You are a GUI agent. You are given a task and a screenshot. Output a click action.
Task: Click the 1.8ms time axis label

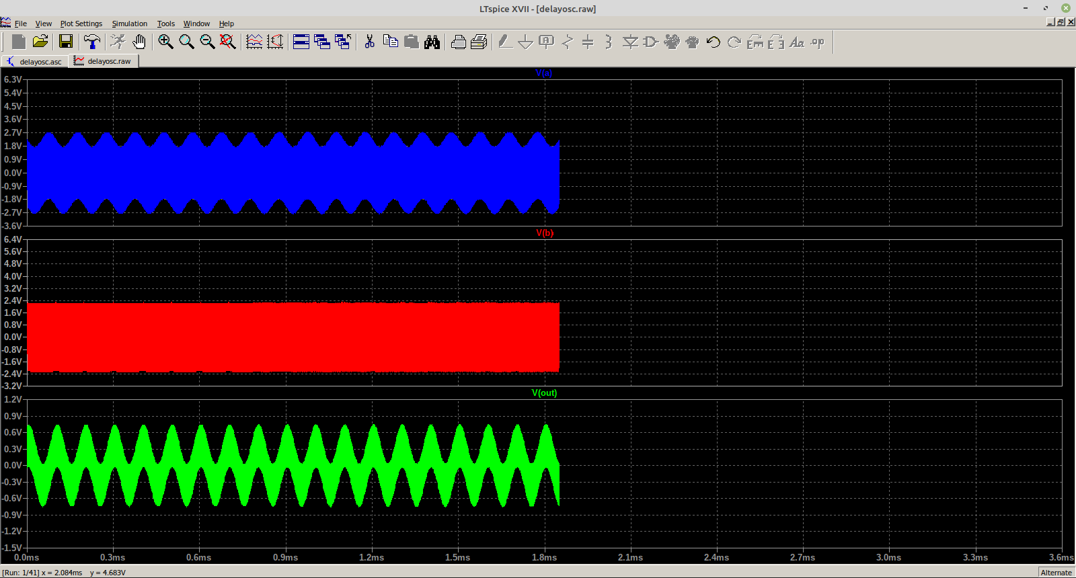[544, 557]
